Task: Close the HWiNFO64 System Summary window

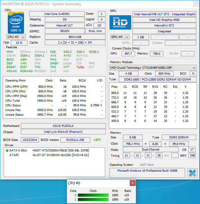Action: pos(196,4)
